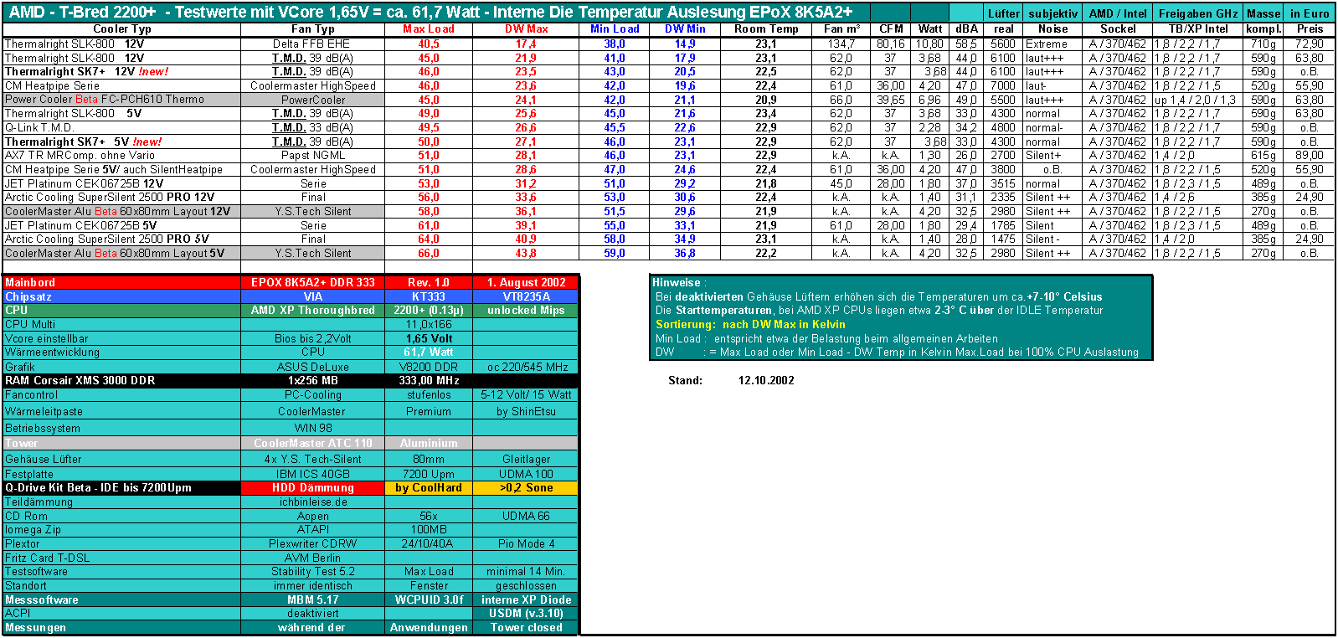The height and width of the screenshot is (638, 1338).
Task: Select the "43,8" DW Max value
Action: 526,254
